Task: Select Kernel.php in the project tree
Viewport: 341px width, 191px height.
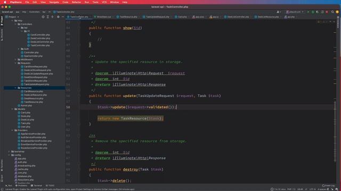Action: pos(26,106)
